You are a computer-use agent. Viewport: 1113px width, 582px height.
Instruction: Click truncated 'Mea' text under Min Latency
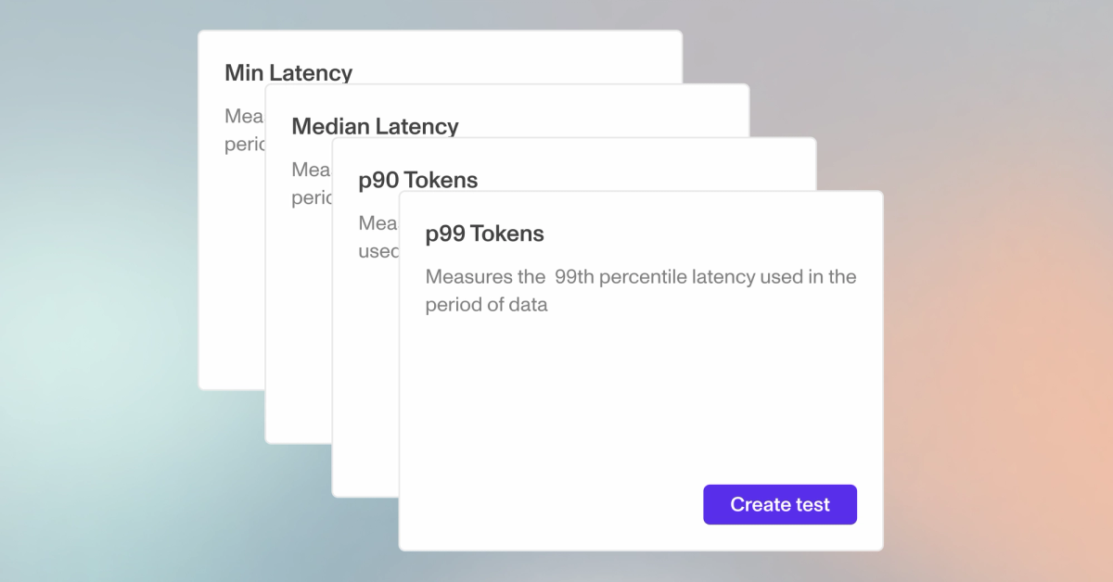point(245,116)
